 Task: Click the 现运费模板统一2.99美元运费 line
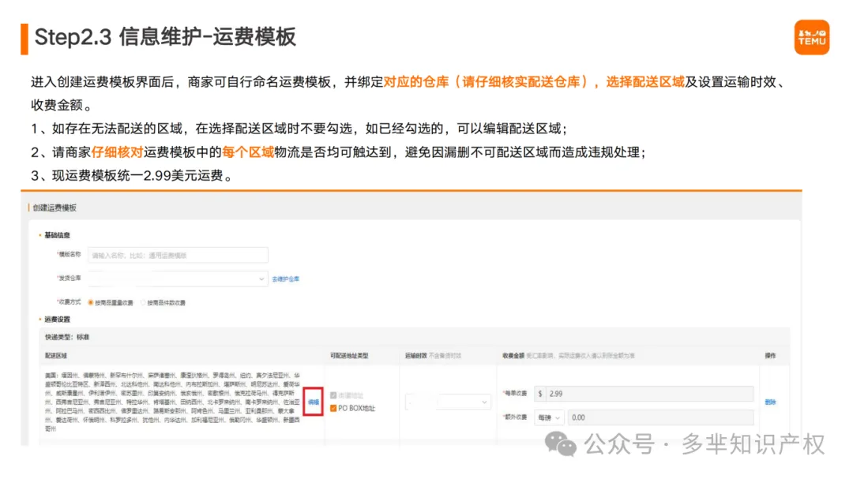pos(132,176)
